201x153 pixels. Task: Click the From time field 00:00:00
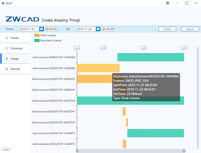tap(51, 29)
